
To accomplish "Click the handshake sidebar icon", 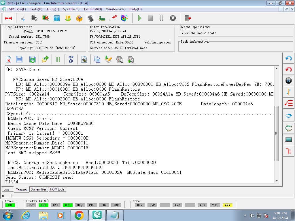I will click(x=288, y=116).
